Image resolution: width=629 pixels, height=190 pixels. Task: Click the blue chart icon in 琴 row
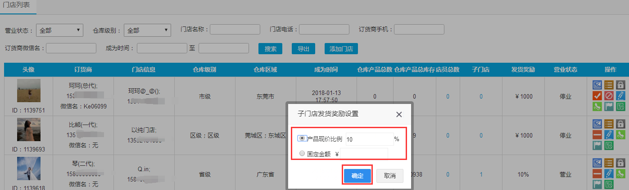point(597,163)
